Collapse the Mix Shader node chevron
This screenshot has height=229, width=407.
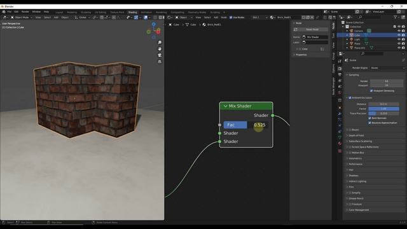[x=225, y=106]
